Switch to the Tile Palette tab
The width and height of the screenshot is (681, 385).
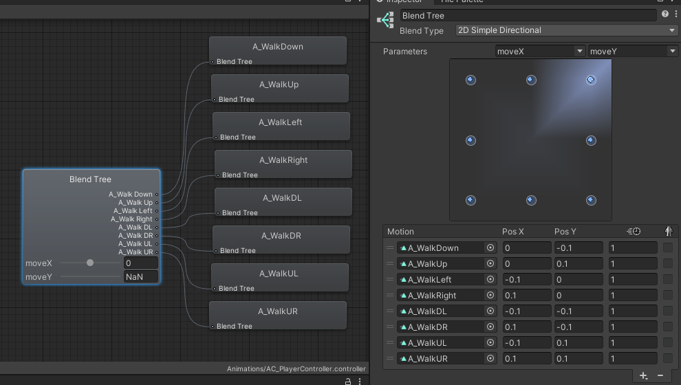click(462, 1)
